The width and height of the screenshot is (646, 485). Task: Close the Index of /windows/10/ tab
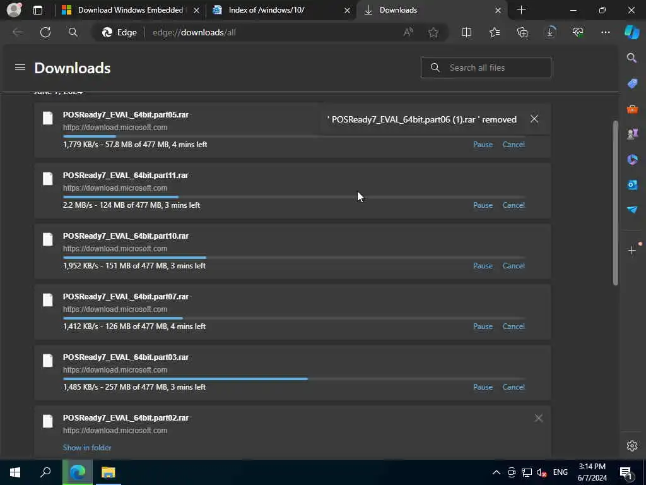tap(347, 10)
